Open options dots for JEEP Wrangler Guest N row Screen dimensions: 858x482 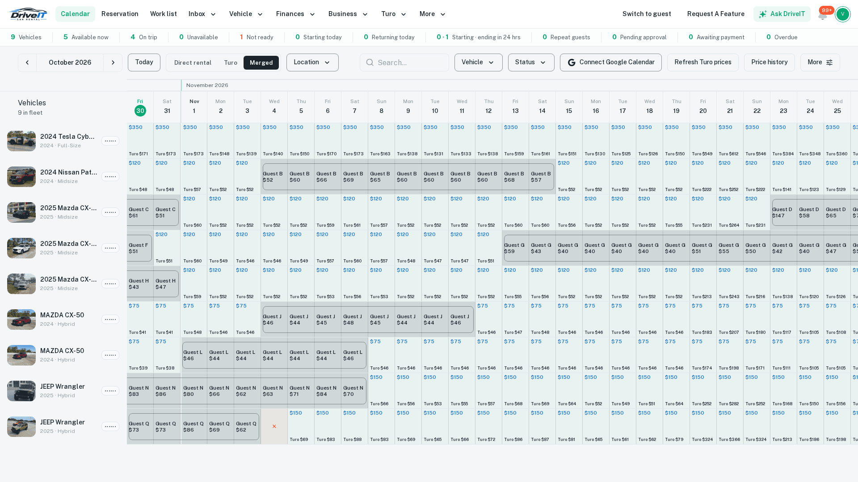(110, 391)
